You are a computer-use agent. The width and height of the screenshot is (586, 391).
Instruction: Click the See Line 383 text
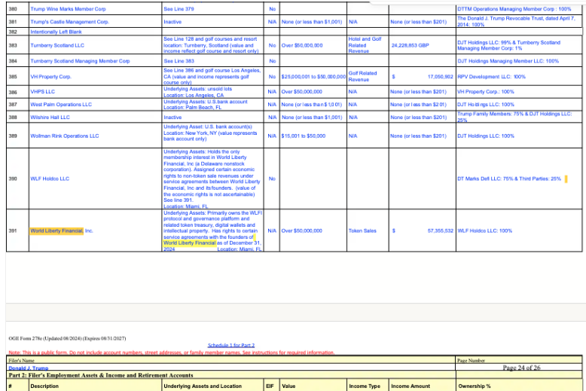click(179, 61)
